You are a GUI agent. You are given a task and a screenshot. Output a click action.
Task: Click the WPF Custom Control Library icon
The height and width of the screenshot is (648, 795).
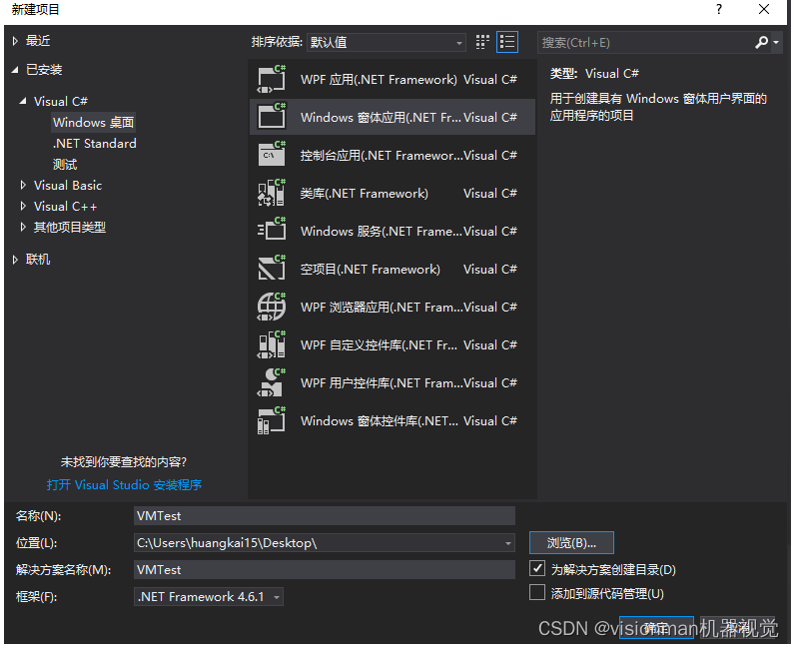click(x=272, y=344)
